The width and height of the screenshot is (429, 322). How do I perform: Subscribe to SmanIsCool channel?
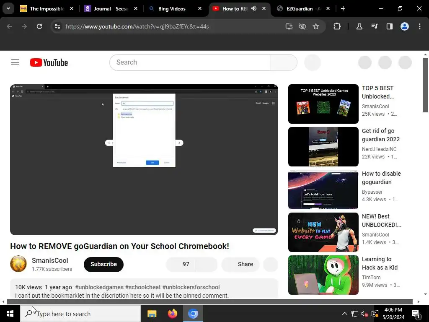tap(104, 264)
